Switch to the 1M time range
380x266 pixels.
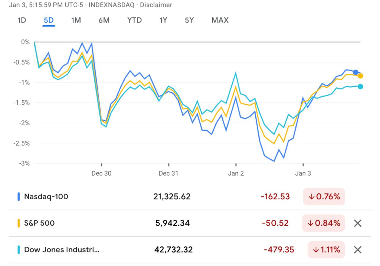[76, 20]
